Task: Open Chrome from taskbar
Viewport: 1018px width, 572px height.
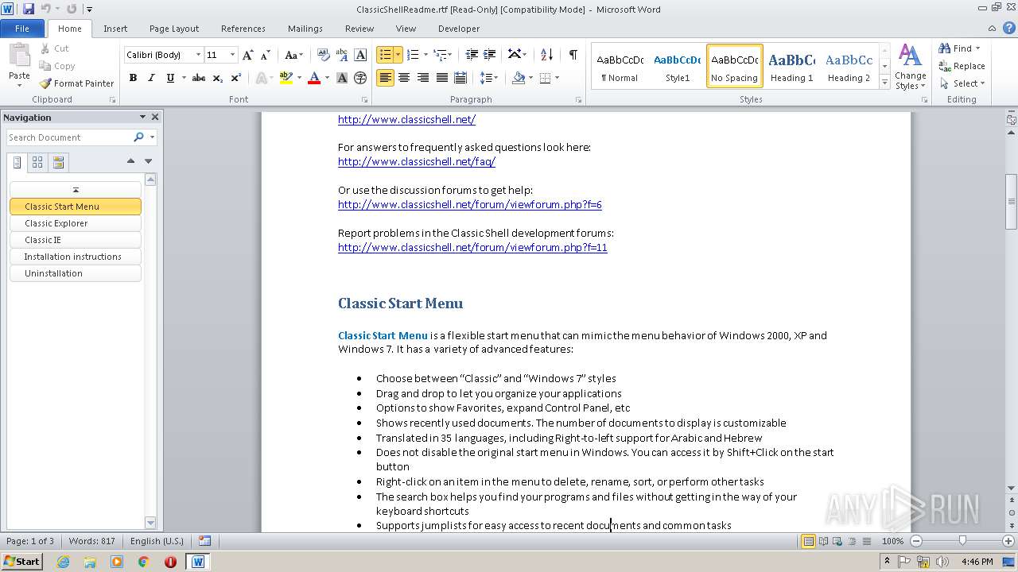Action: click(143, 562)
